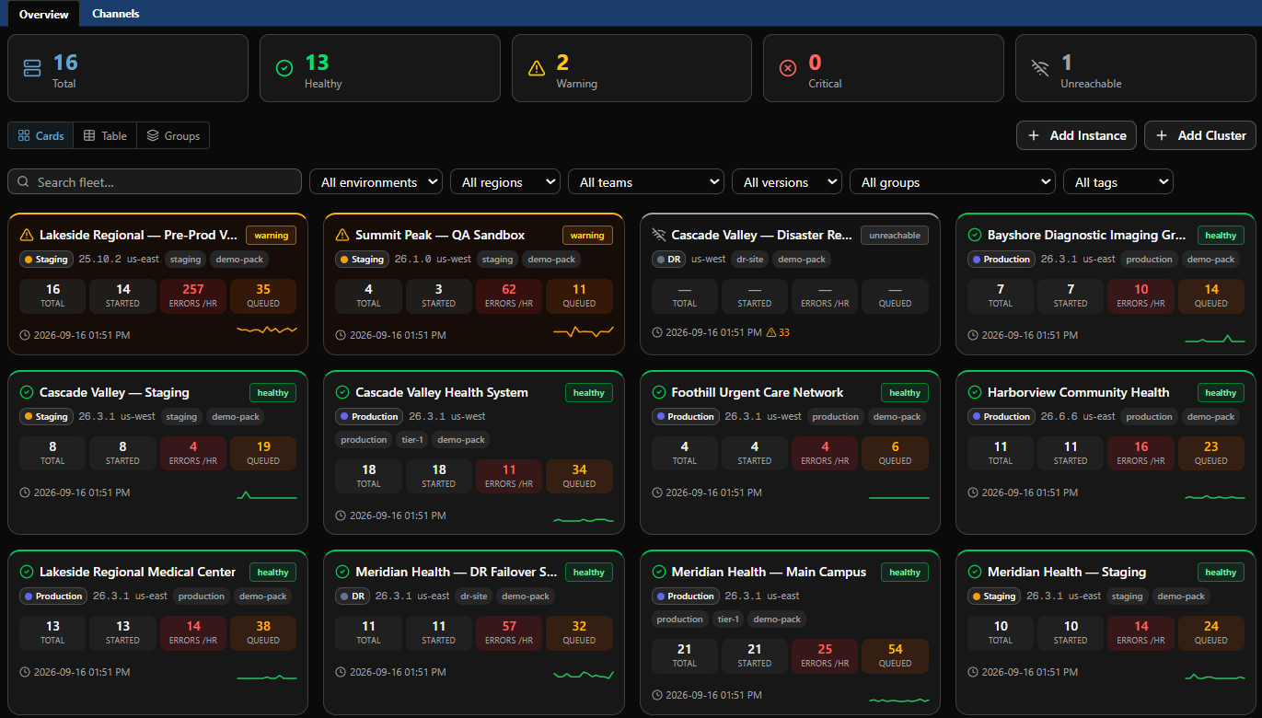This screenshot has height=718, width=1262.
Task: Click the 10 Errors/hr tile on Bayshore Diagnostic Imaging
Action: click(1140, 295)
